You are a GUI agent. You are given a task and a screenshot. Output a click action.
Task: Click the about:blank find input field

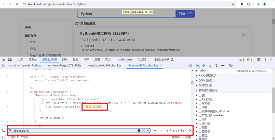75,130
